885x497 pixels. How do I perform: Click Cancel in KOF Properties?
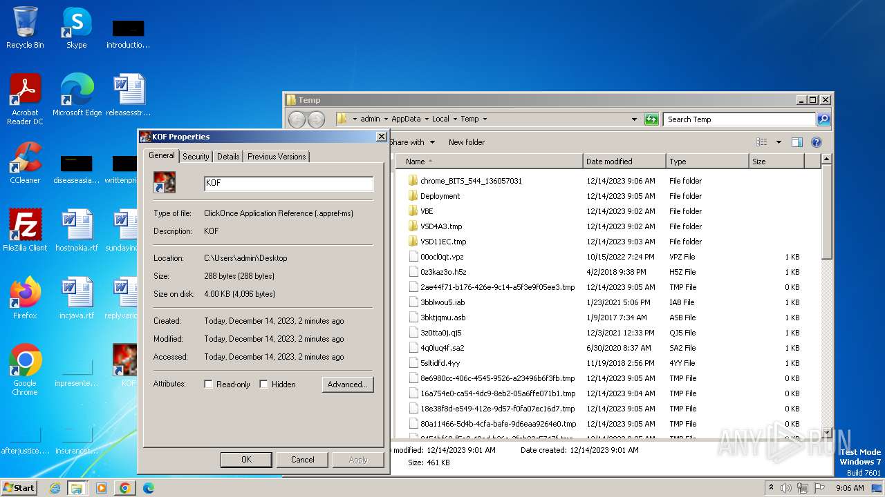302,460
